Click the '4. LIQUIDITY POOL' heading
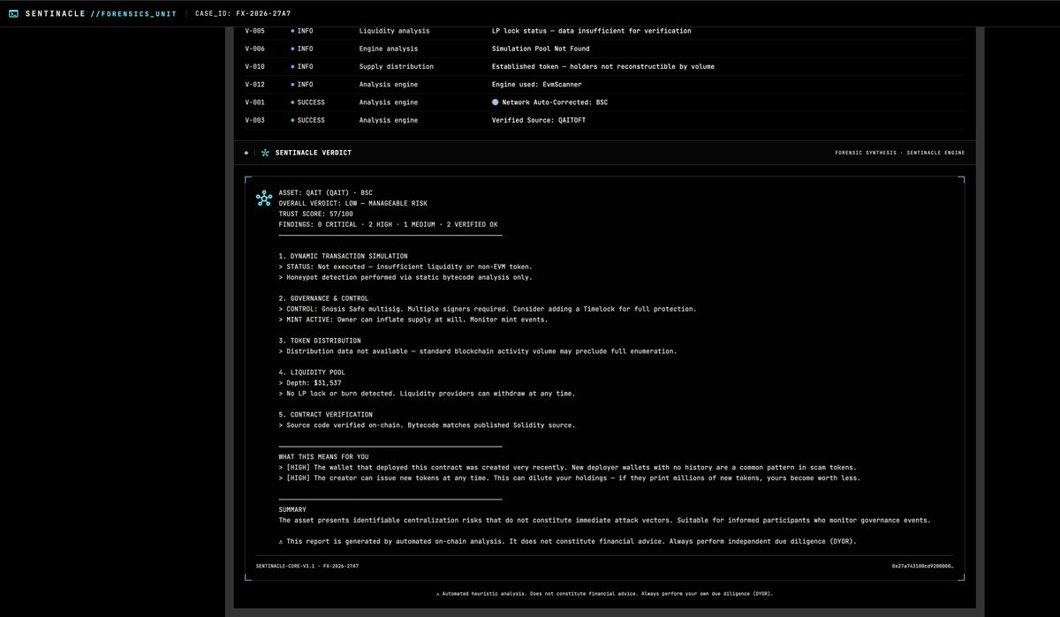Screen dimensions: 1060x617 (311, 372)
